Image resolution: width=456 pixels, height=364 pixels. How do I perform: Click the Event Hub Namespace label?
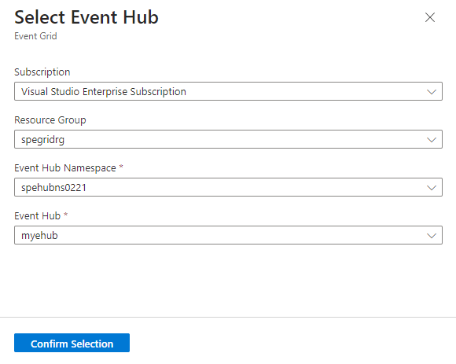coord(65,168)
